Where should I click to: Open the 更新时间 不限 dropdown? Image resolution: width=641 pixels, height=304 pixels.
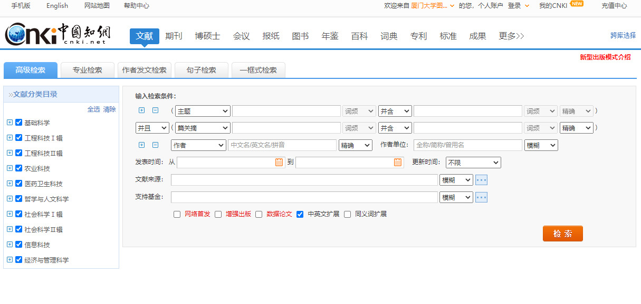[x=473, y=163]
